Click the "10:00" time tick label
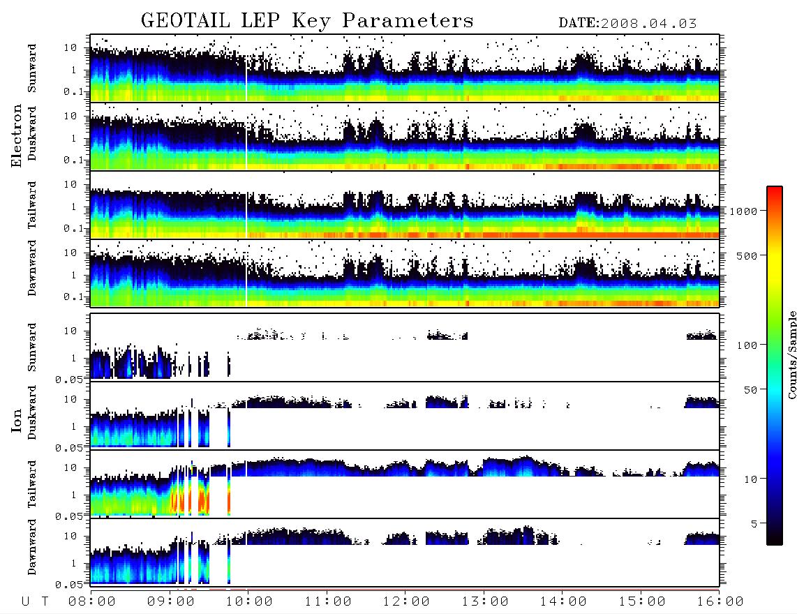 coord(249,601)
